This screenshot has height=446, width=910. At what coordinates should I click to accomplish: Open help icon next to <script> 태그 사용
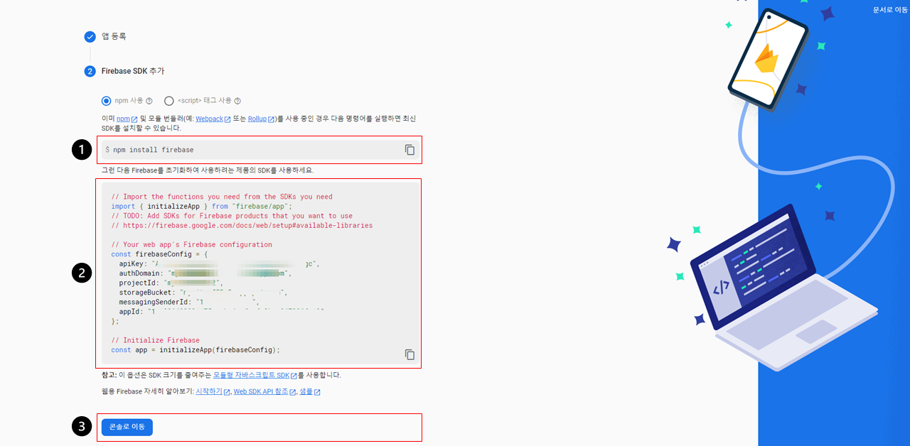[237, 101]
